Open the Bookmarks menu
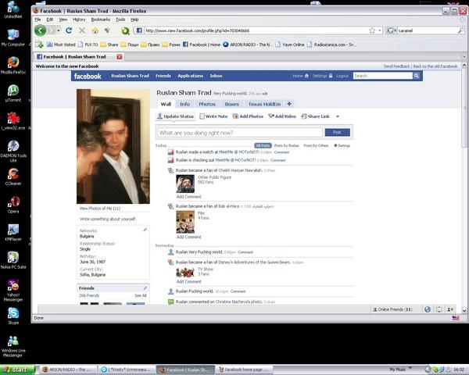 [x=101, y=20]
